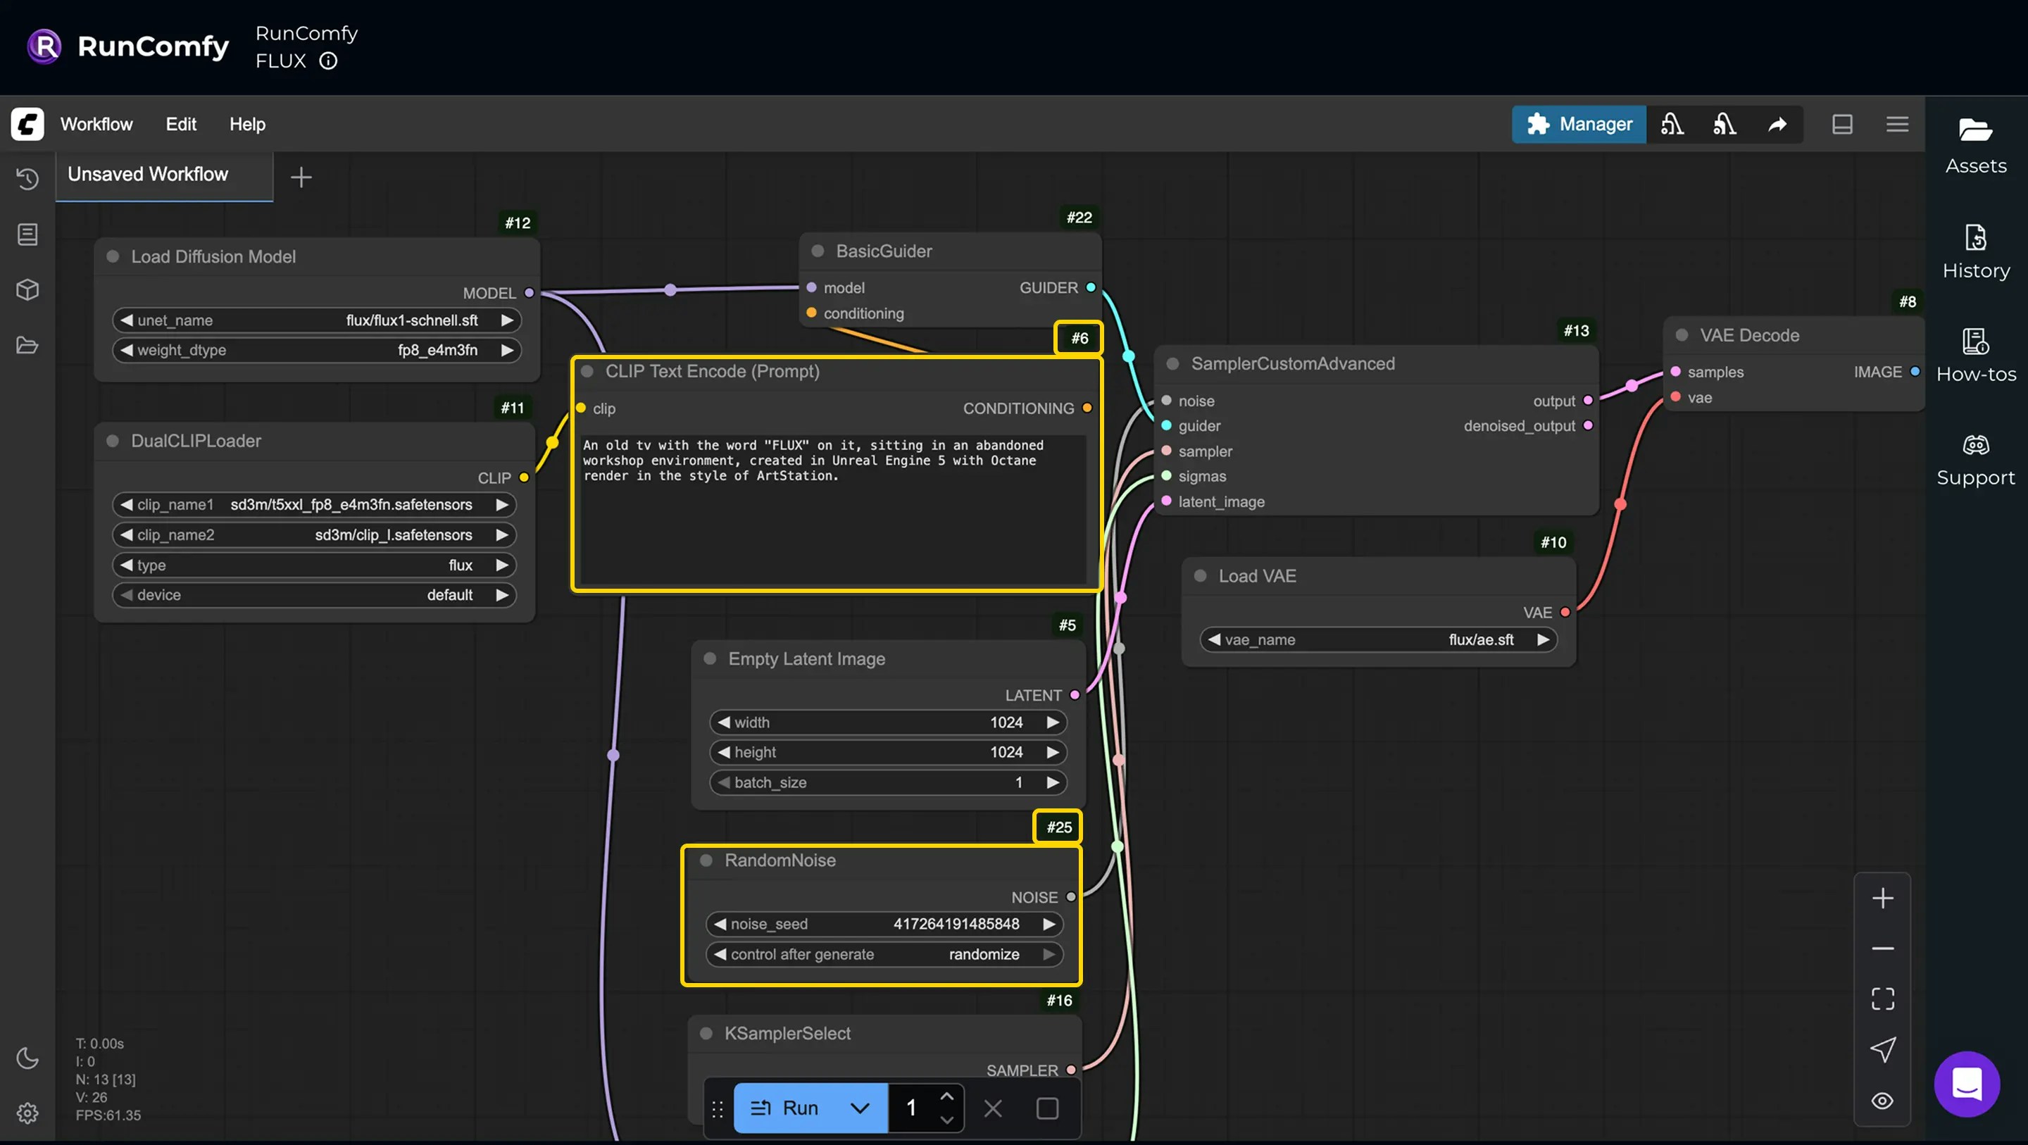2028x1145 pixels.
Task: Cancel current run with X icon
Action: (993, 1108)
